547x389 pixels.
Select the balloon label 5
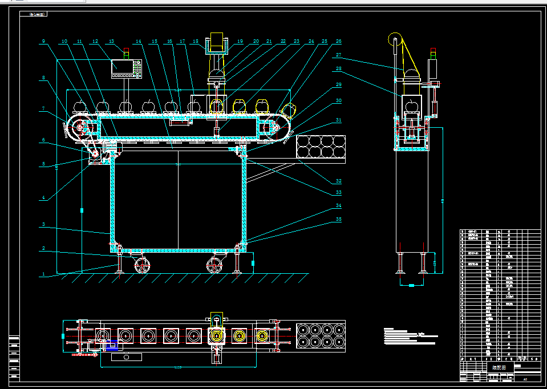tap(43, 164)
